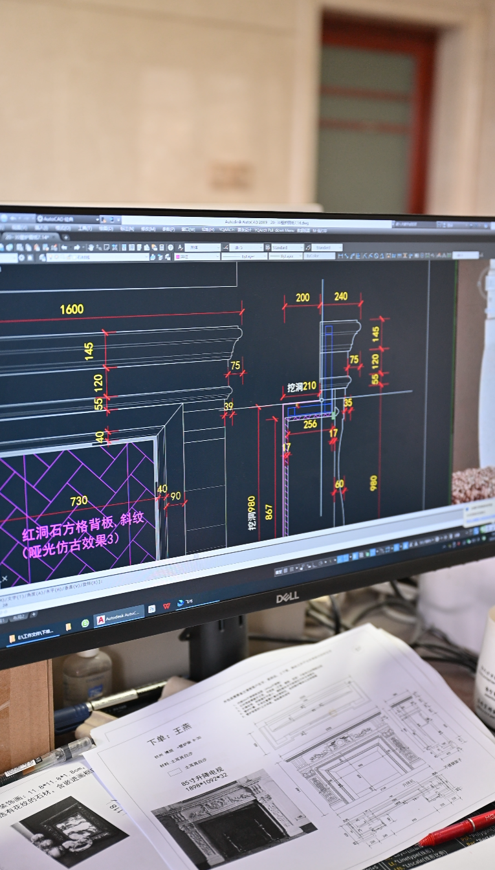Image resolution: width=495 pixels, height=870 pixels.
Task: Open the Text Style icon beside 宋体
Action: tap(180, 247)
